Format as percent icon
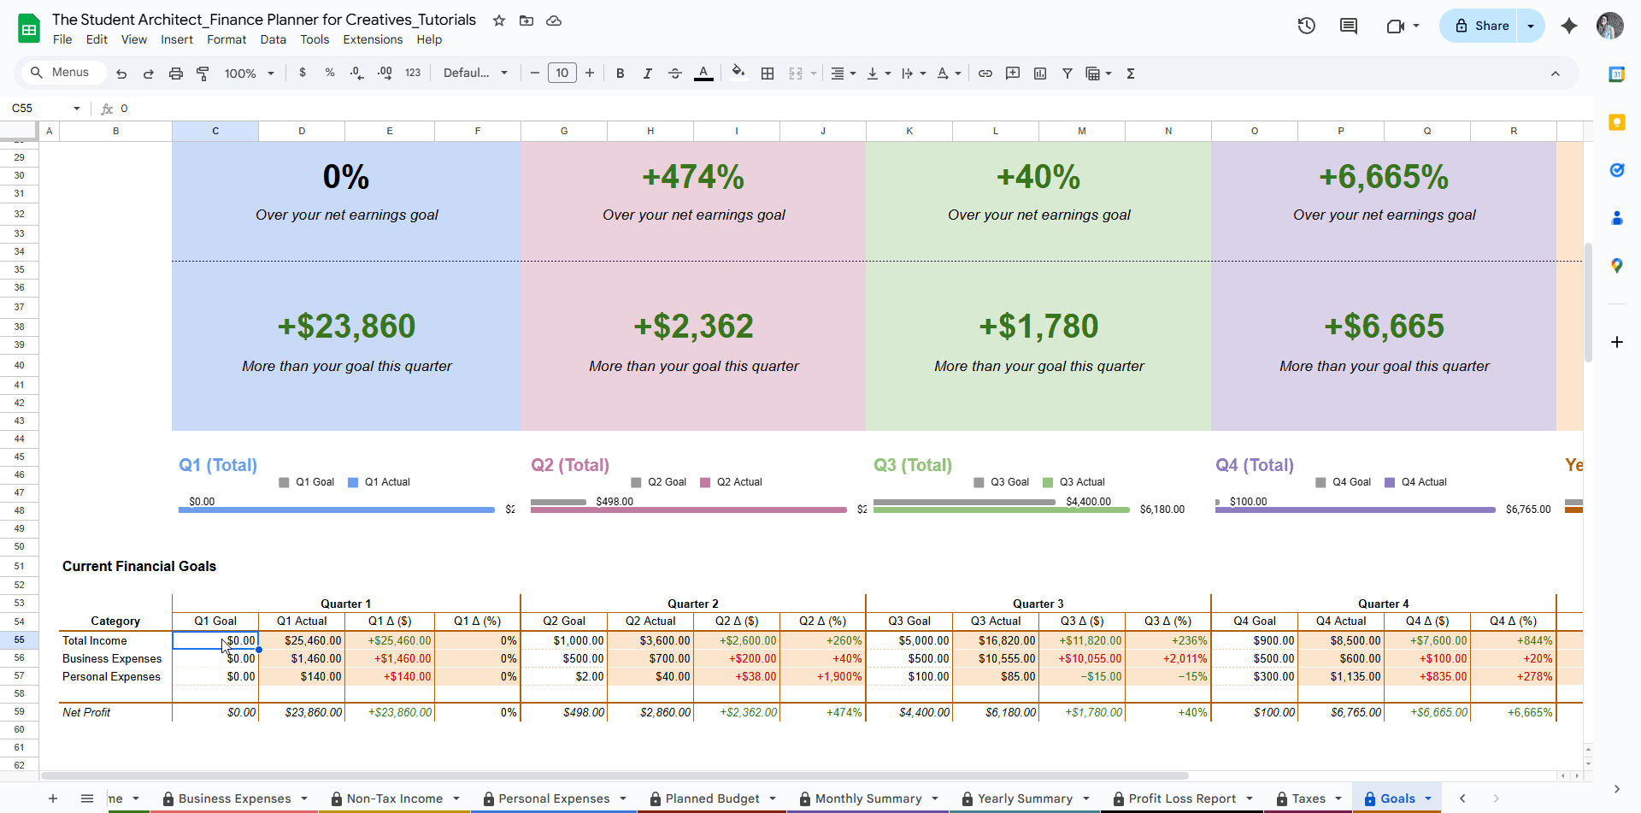This screenshot has height=813, width=1641. point(330,74)
